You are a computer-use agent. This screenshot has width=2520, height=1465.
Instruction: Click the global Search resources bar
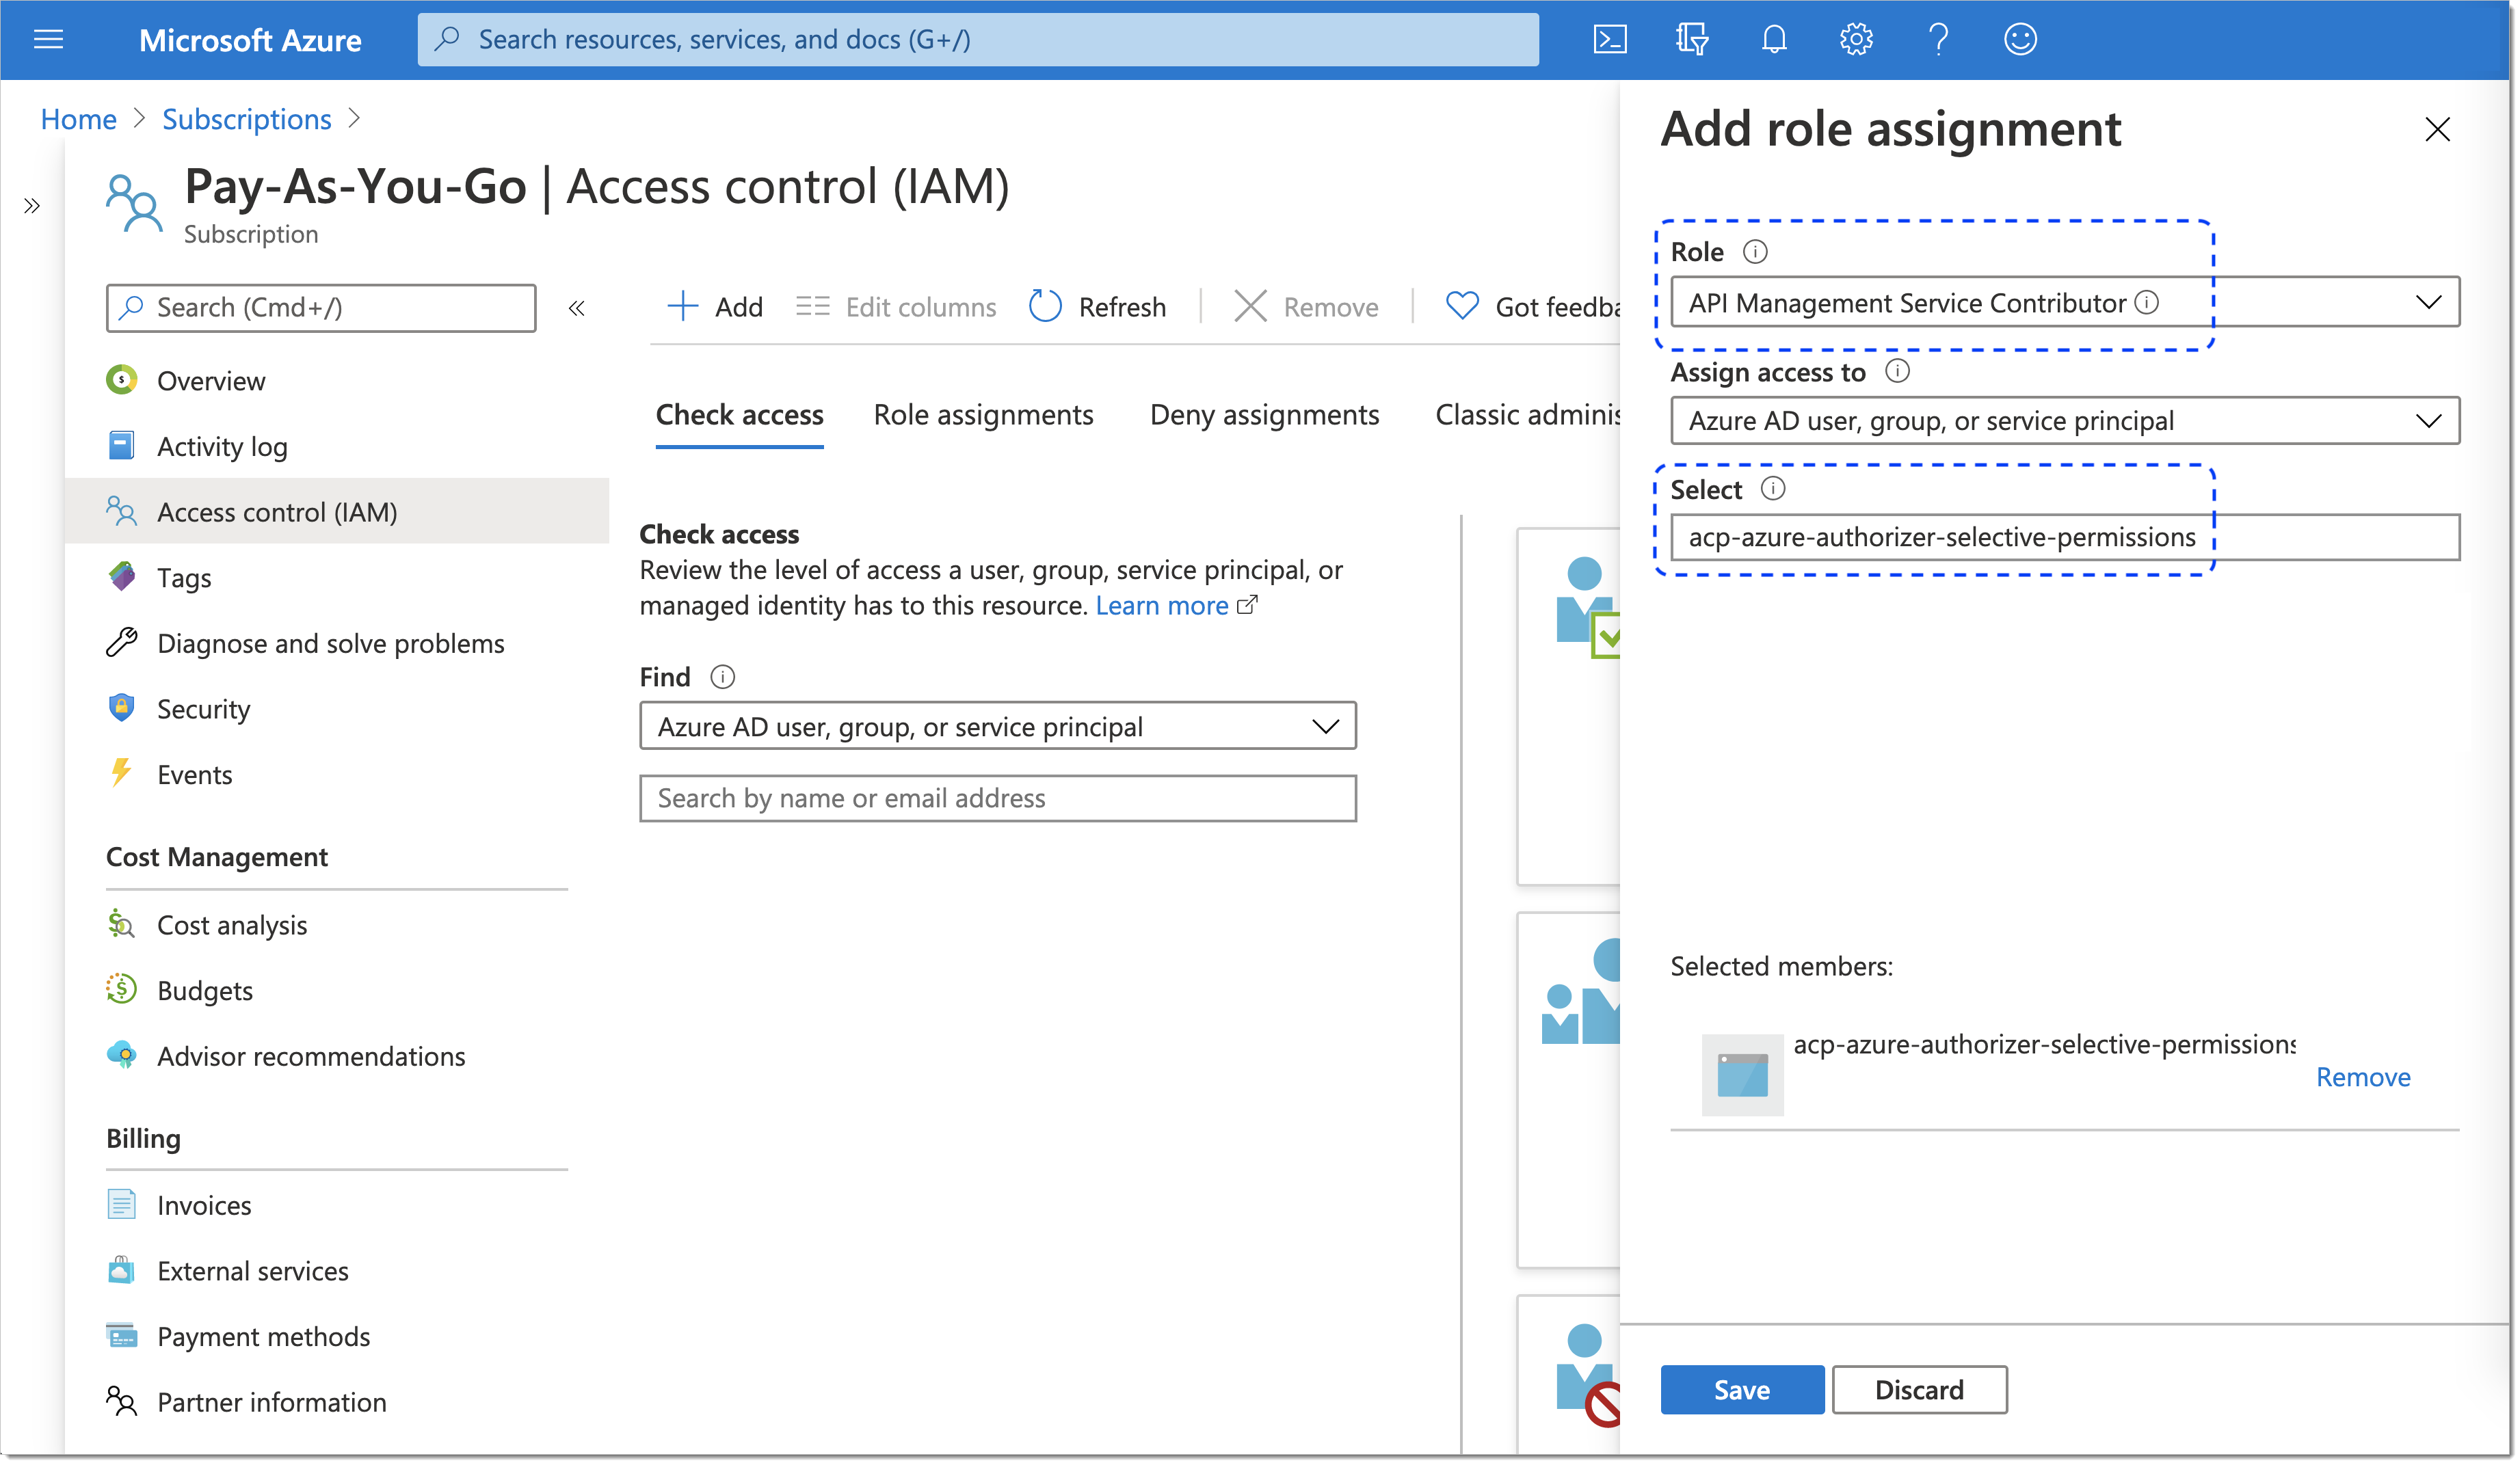[x=978, y=39]
